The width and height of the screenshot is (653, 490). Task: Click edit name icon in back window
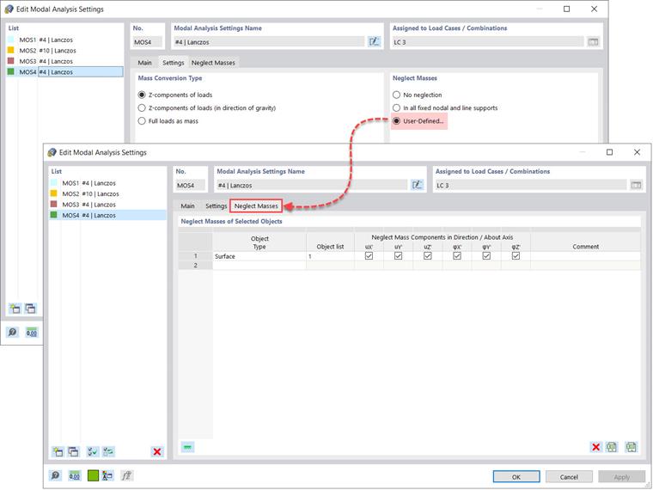tap(374, 41)
